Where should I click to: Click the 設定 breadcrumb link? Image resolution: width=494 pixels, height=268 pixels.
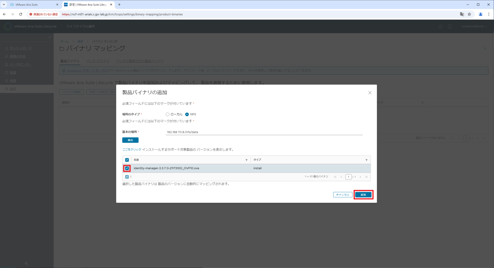click(x=80, y=41)
